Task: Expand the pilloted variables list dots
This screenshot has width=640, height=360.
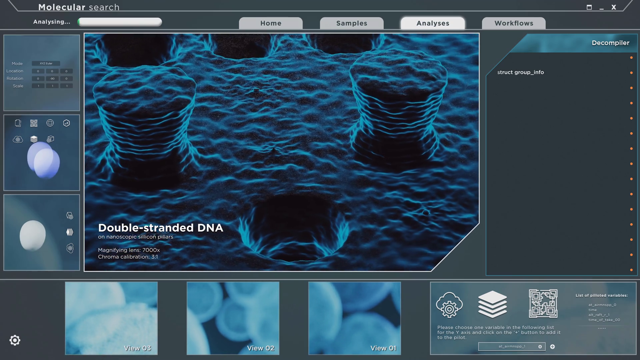Action: 602,328
